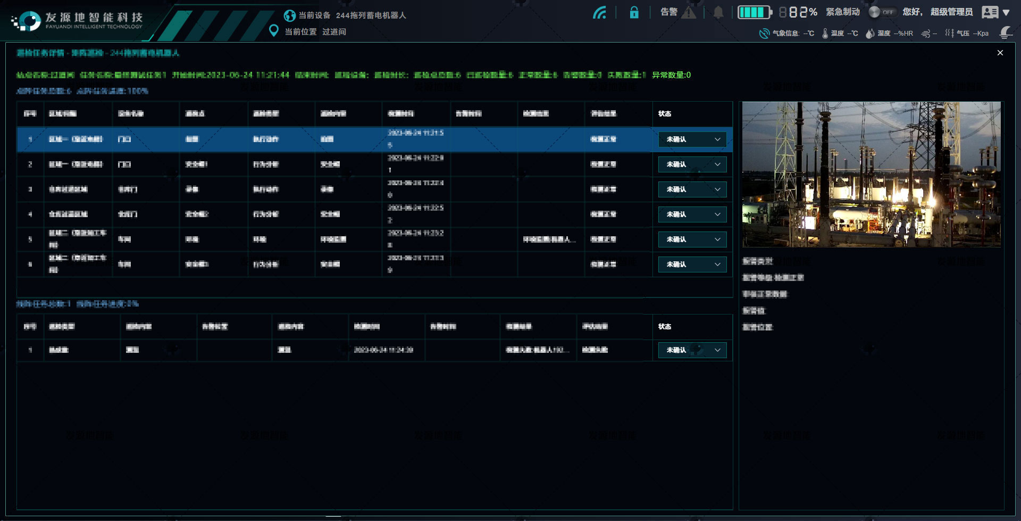Open the 告警 warning triangle icon

(689, 12)
